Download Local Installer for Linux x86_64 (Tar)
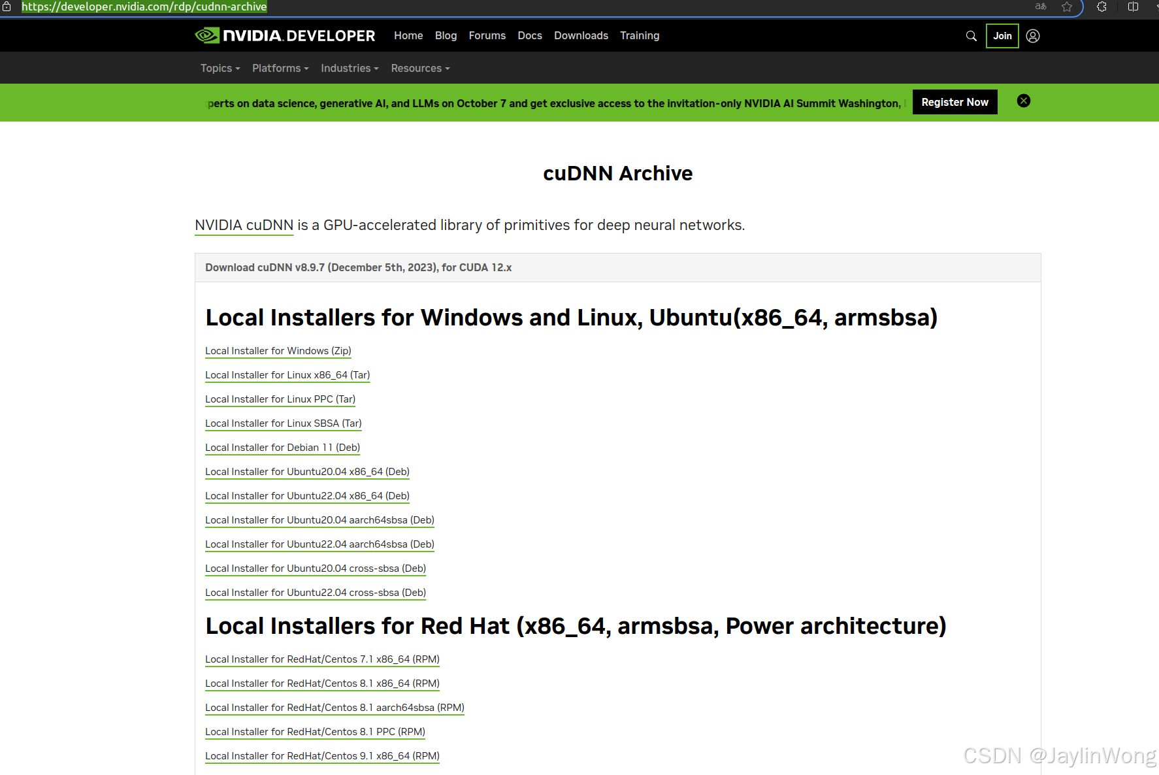1159x775 pixels. pos(287,375)
